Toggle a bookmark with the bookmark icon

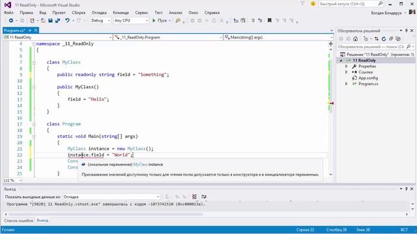click(x=269, y=20)
